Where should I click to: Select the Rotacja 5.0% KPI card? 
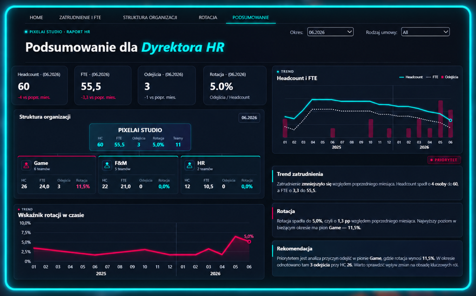pos(235,85)
